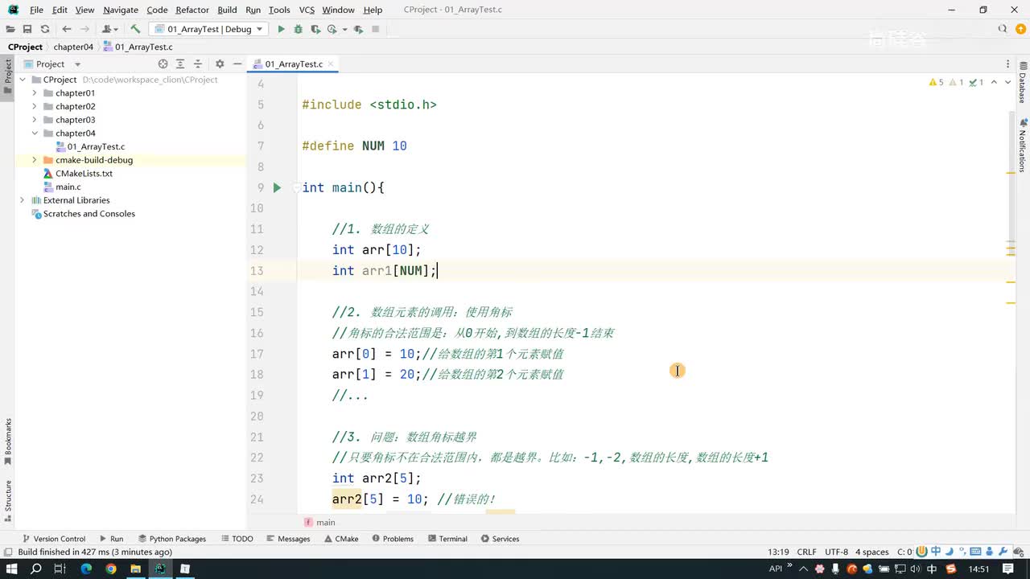Save all files using the floppy disk icon
This screenshot has height=579, width=1030.
(27, 29)
